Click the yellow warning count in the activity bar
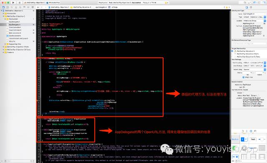This screenshot has width=267, height=163. pos(166,3)
